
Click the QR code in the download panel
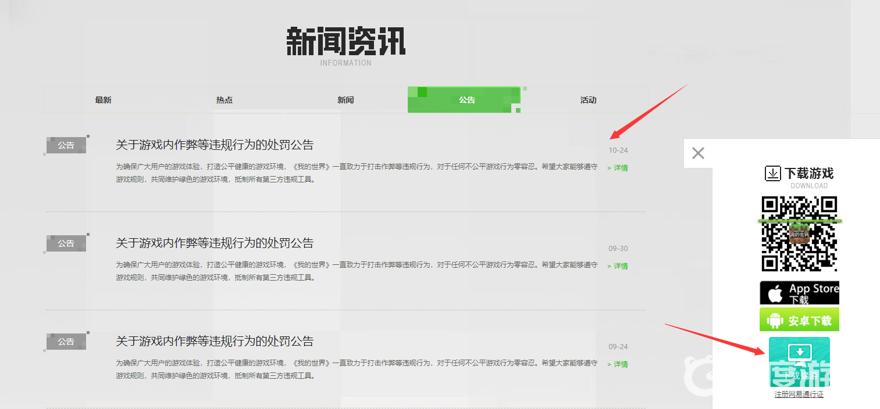pos(799,234)
